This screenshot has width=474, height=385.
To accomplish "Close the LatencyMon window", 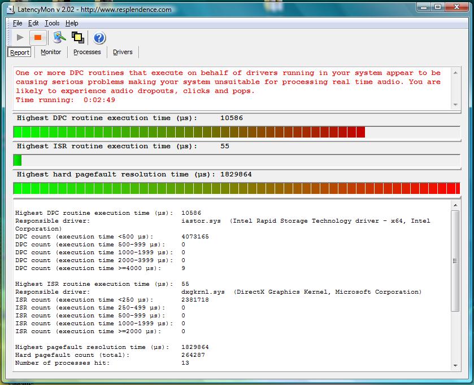I will point(456,7).
